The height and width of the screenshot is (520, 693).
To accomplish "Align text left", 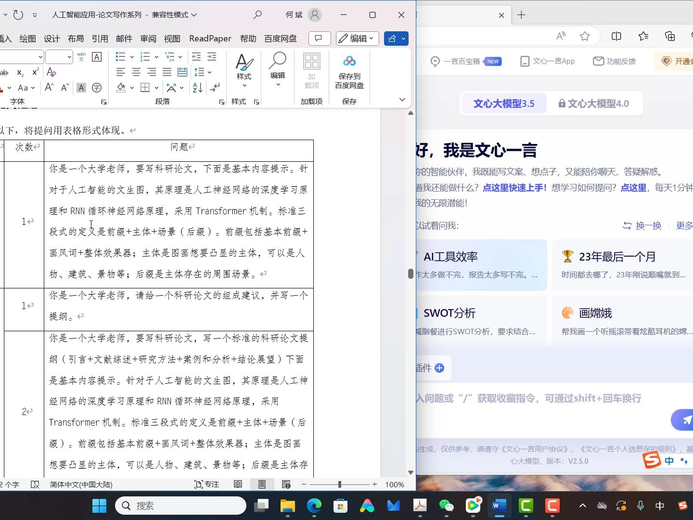I will tap(121, 72).
